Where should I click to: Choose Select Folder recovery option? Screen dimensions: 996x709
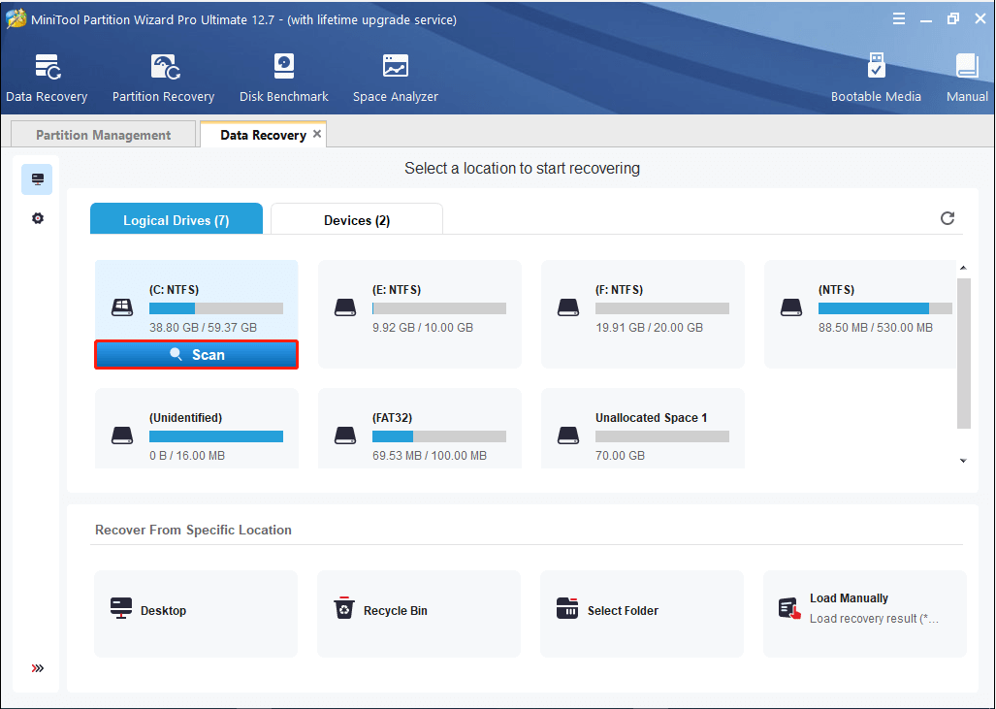[642, 614]
